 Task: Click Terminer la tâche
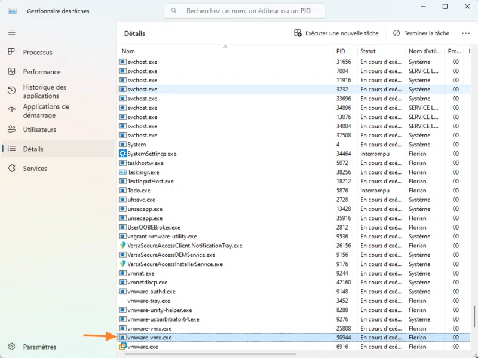[x=422, y=33]
